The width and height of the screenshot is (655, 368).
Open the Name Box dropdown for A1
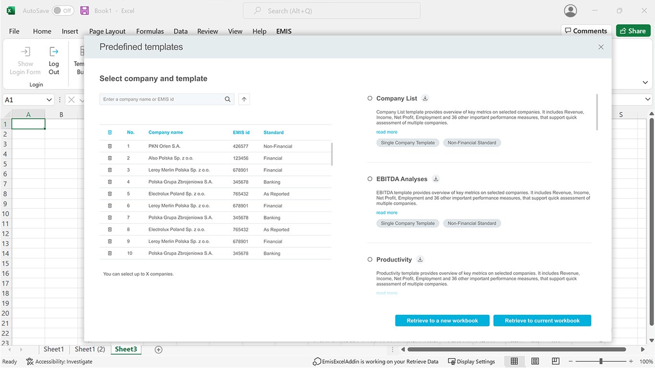tap(49, 100)
